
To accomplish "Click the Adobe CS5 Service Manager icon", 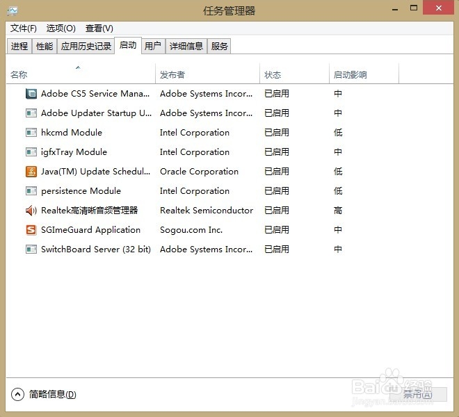I will pos(31,94).
